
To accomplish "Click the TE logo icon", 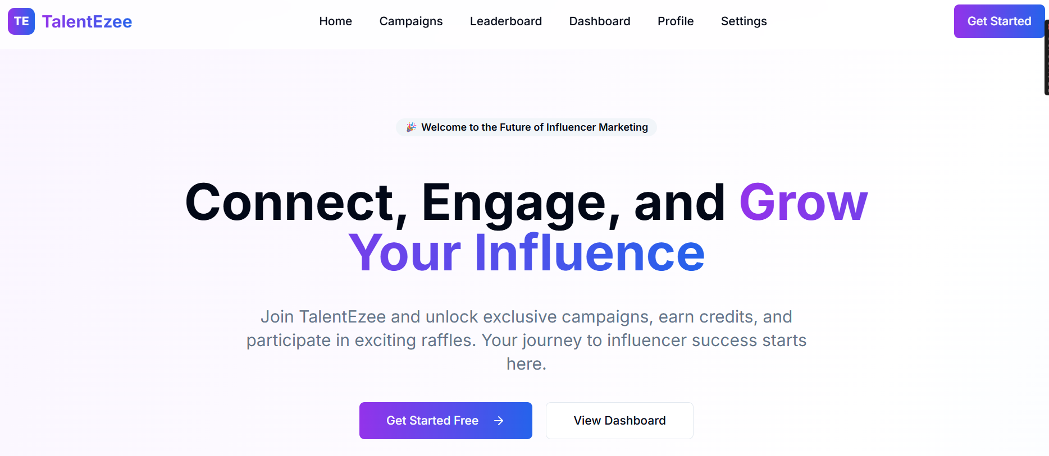I will click(x=21, y=21).
